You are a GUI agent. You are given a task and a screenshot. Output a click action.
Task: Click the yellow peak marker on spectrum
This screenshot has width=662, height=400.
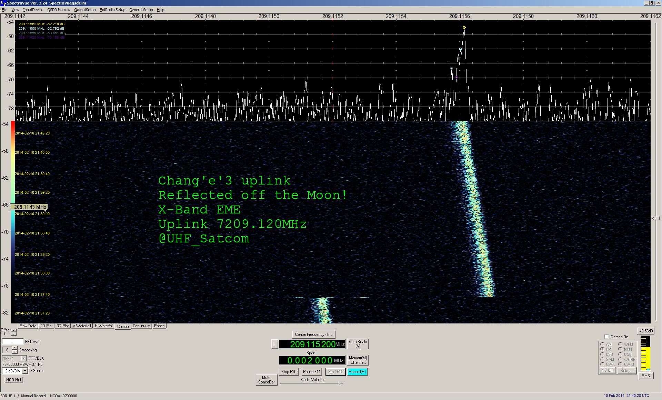tap(464, 28)
